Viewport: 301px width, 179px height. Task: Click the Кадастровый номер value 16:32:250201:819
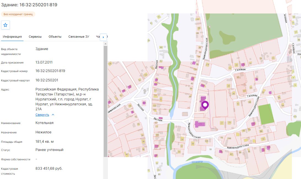[50, 71]
